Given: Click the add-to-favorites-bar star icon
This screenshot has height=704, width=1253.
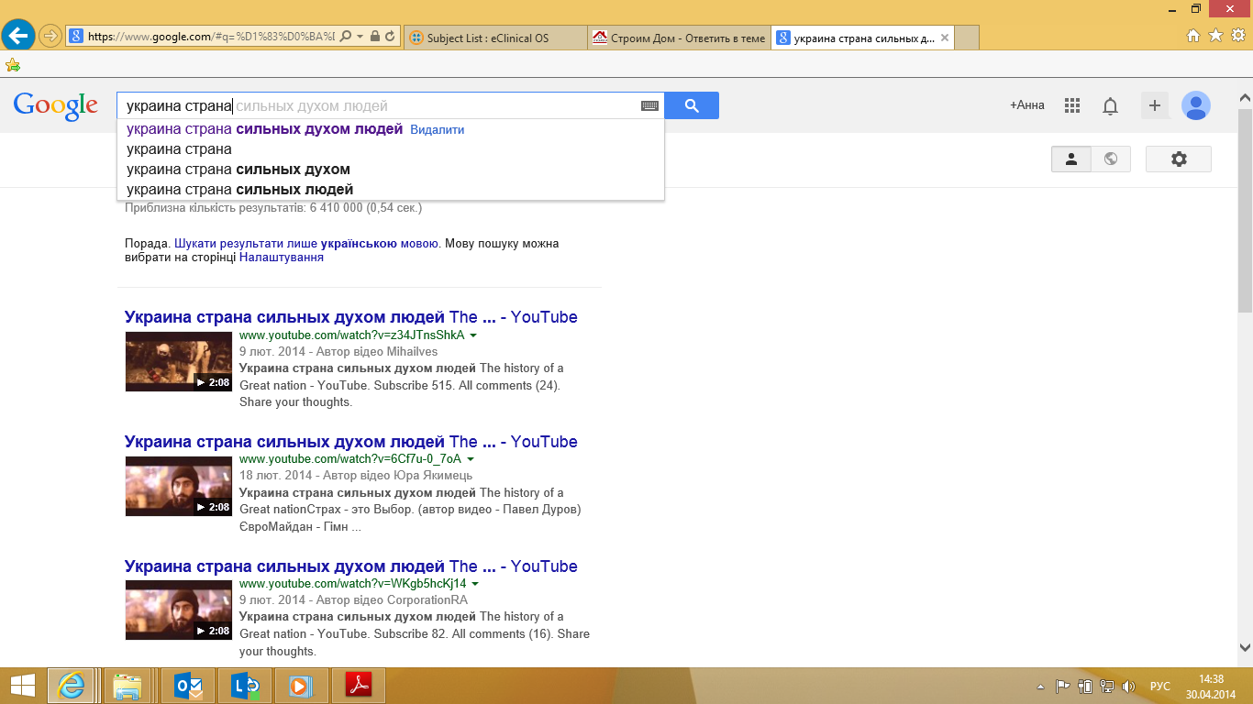Looking at the screenshot, I should coord(13,64).
